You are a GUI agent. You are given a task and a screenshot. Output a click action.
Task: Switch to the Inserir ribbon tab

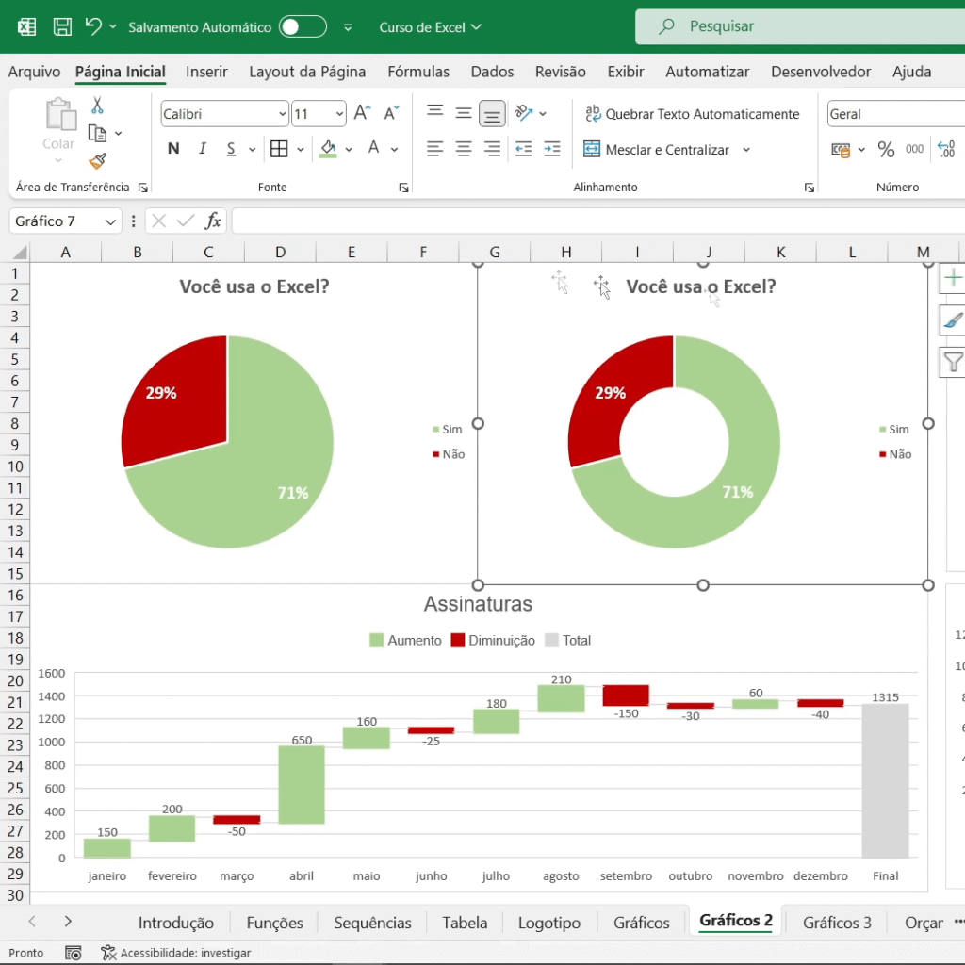(x=206, y=72)
